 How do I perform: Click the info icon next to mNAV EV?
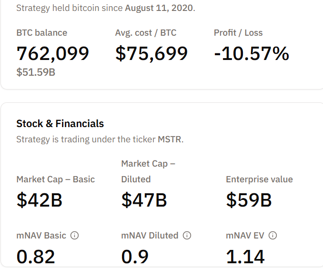point(273,235)
